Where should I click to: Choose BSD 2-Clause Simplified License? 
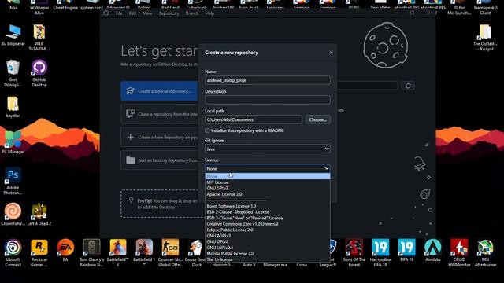[268, 212]
